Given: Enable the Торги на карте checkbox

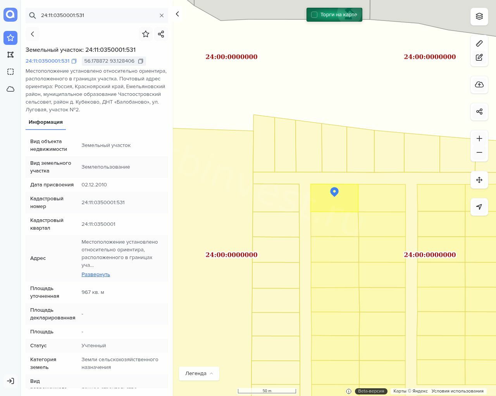Looking at the screenshot, I should pyautogui.click(x=314, y=15).
